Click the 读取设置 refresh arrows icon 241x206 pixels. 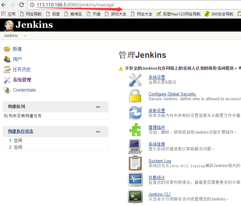[x=135, y=113]
